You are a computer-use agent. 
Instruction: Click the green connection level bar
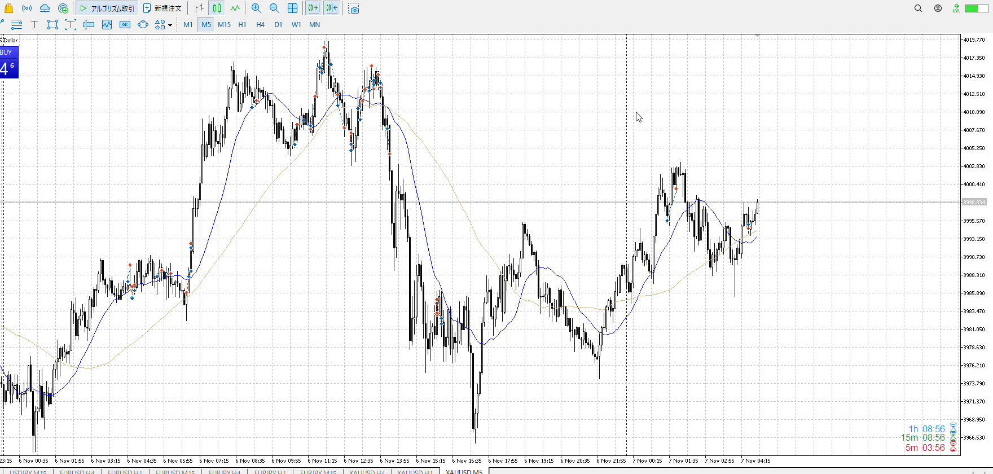pos(977,8)
